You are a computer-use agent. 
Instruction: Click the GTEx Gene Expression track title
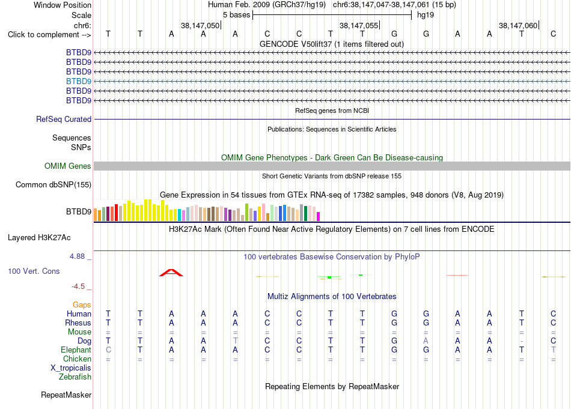pyautogui.click(x=332, y=195)
